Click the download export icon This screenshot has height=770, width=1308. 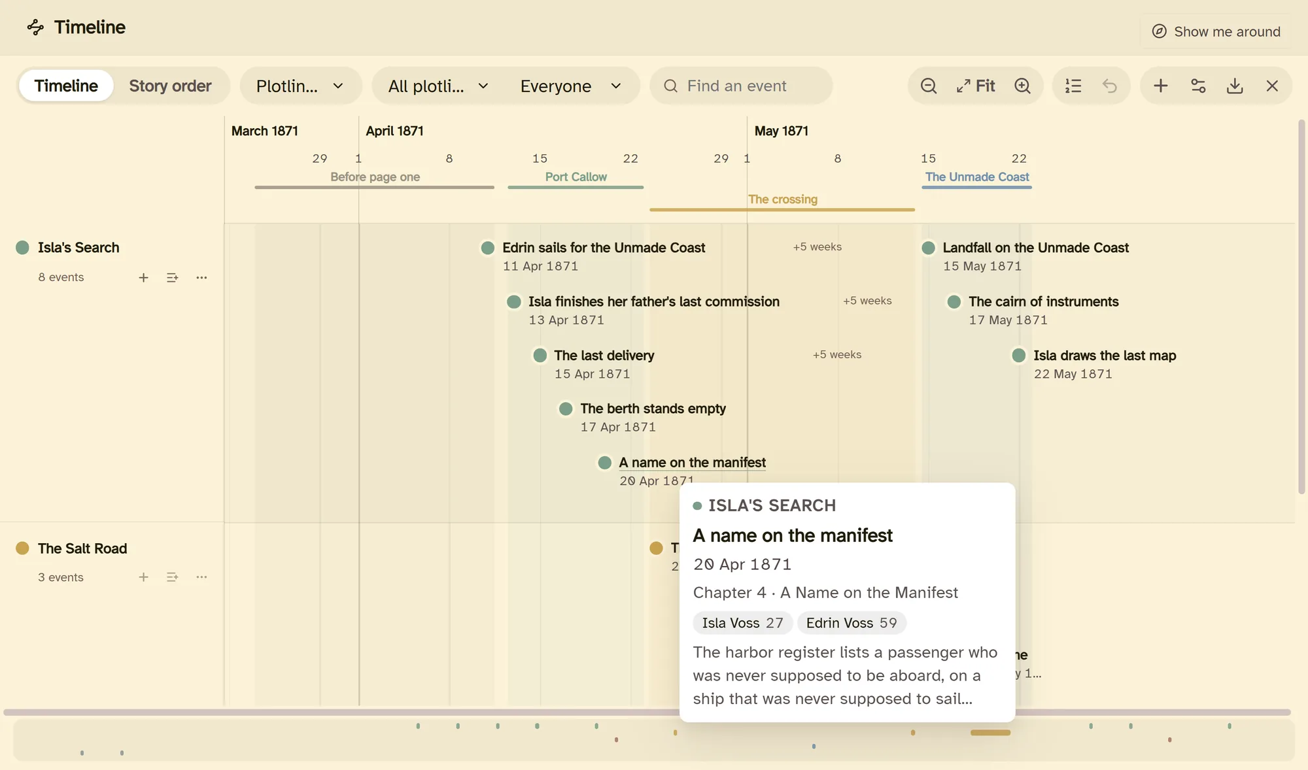coord(1235,86)
